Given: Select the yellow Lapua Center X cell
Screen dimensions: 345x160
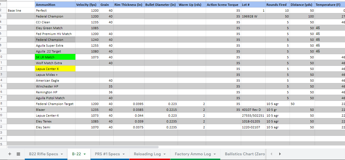Looking at the screenshot, I should coord(55,69).
